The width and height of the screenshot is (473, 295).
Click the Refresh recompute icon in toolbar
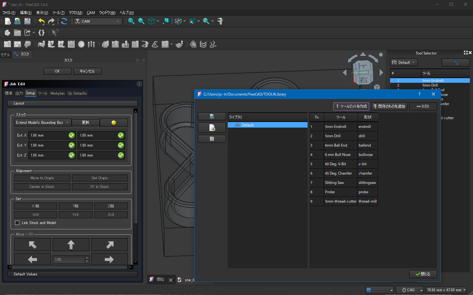pyautogui.click(x=64, y=21)
